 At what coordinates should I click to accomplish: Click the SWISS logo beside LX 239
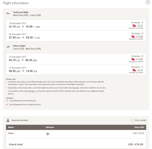point(133,59)
